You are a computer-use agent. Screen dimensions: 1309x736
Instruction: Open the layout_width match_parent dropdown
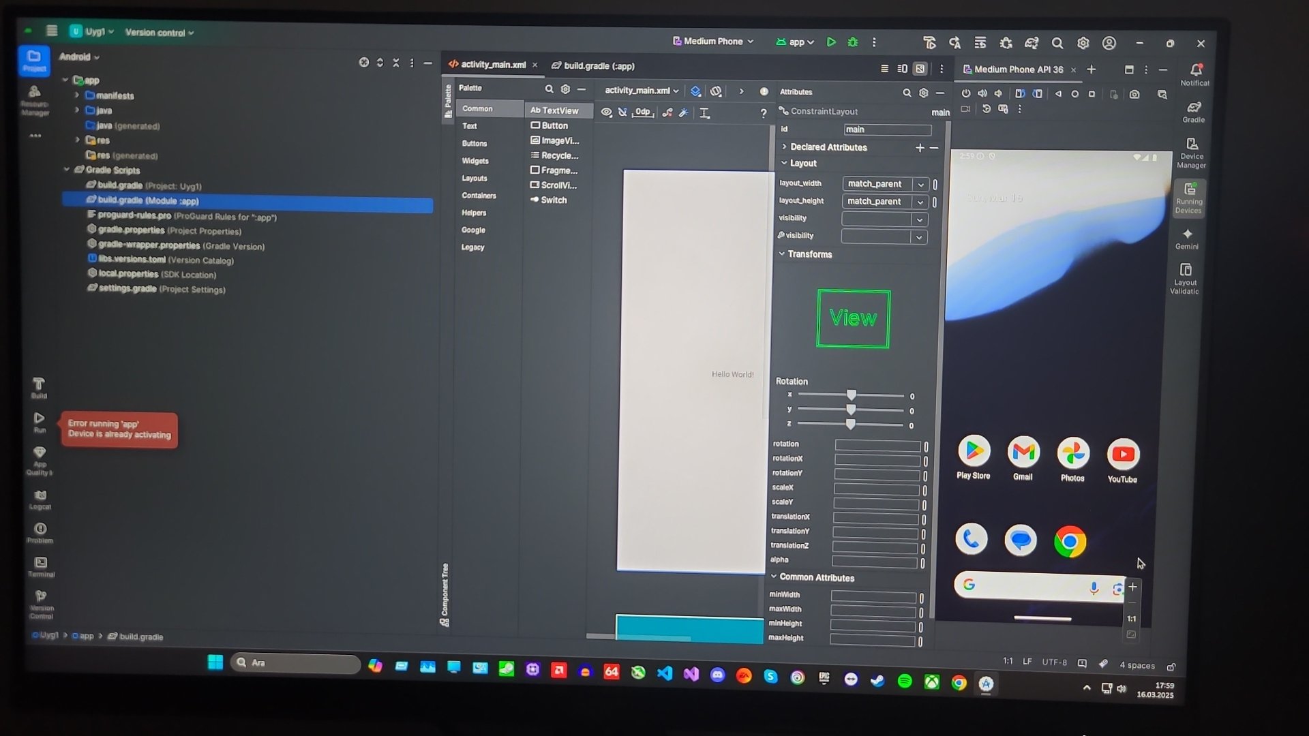(920, 184)
